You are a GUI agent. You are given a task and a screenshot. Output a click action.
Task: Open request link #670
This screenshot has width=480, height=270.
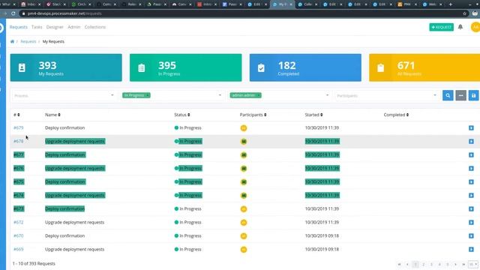pos(18,235)
